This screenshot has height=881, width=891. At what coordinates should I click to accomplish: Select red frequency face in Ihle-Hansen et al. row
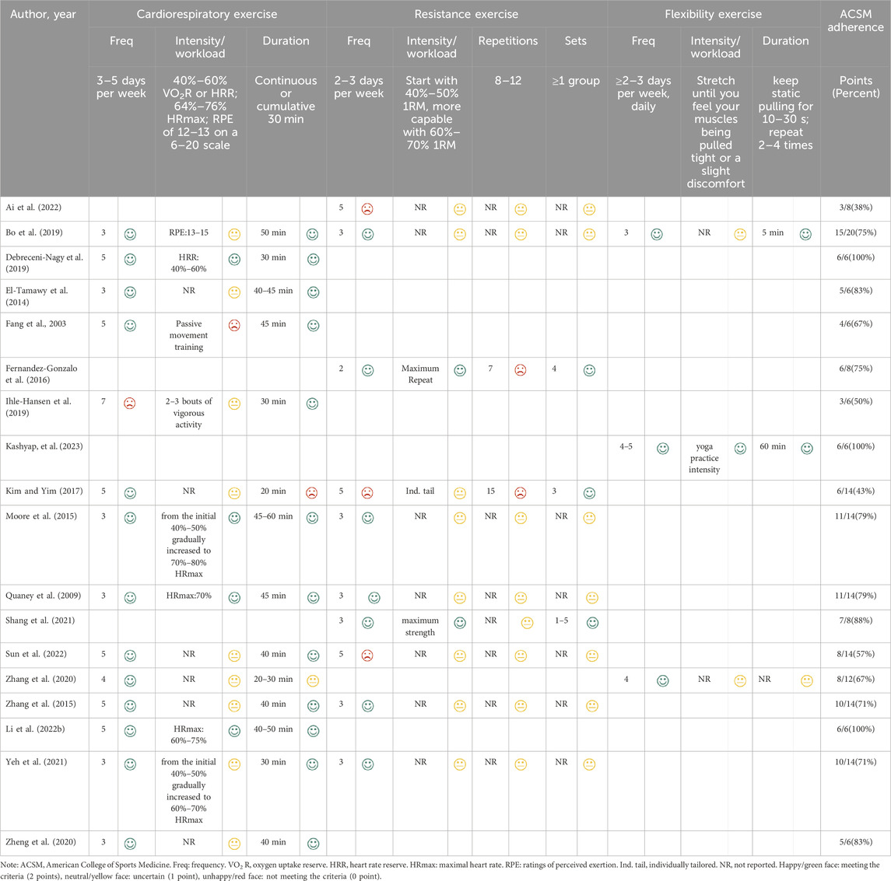130,404
